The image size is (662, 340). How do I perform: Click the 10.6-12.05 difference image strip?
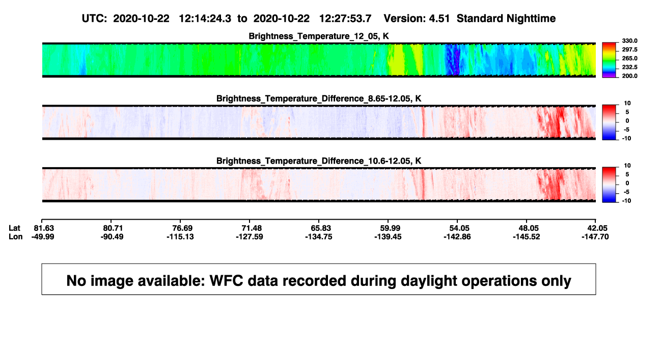(x=319, y=184)
